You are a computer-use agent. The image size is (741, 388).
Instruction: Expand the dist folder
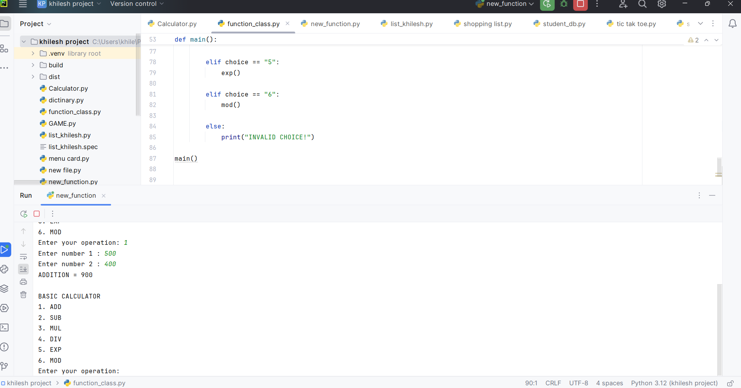tap(33, 77)
